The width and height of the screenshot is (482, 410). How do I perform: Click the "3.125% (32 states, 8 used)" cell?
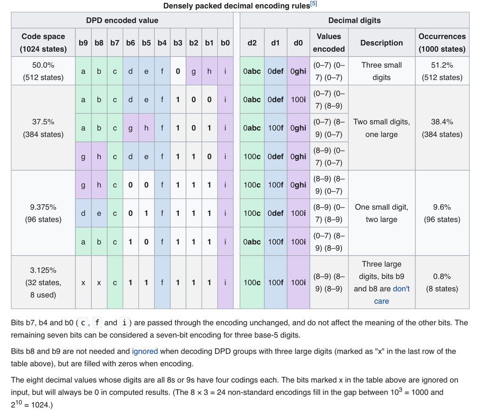43,282
